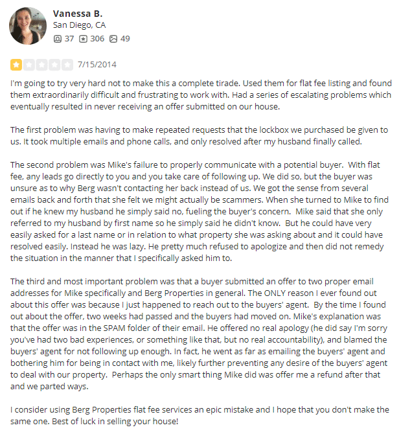Screen dimensions: 399x432
Task: Click the filled gold first rating star
Action: tap(16, 65)
